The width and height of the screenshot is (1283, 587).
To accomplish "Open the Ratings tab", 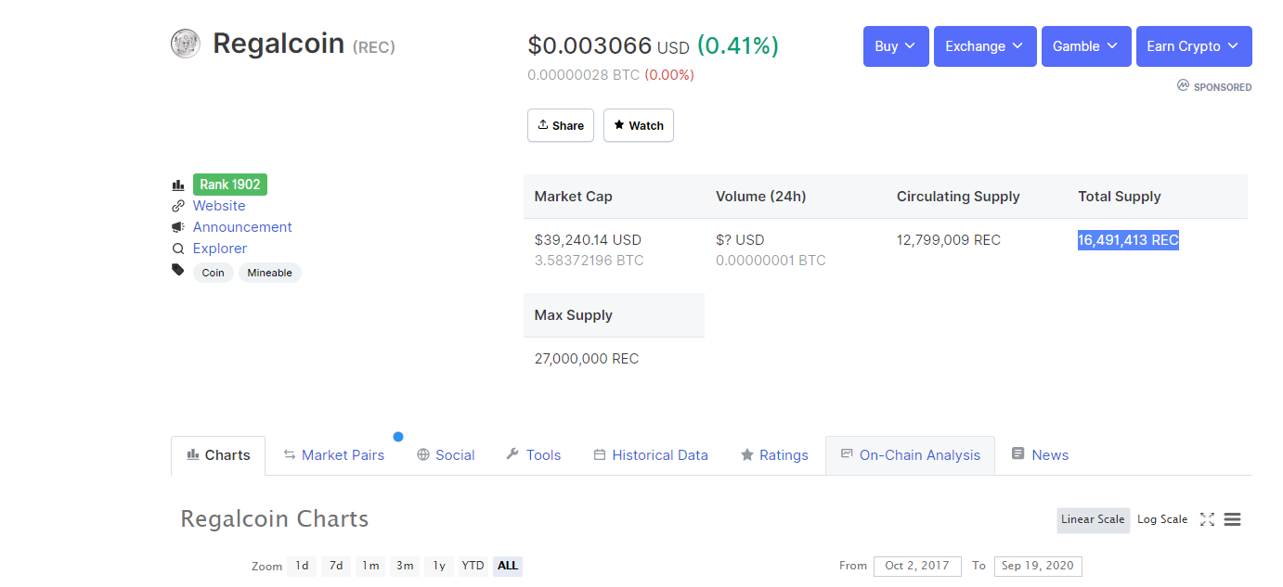I will click(774, 455).
